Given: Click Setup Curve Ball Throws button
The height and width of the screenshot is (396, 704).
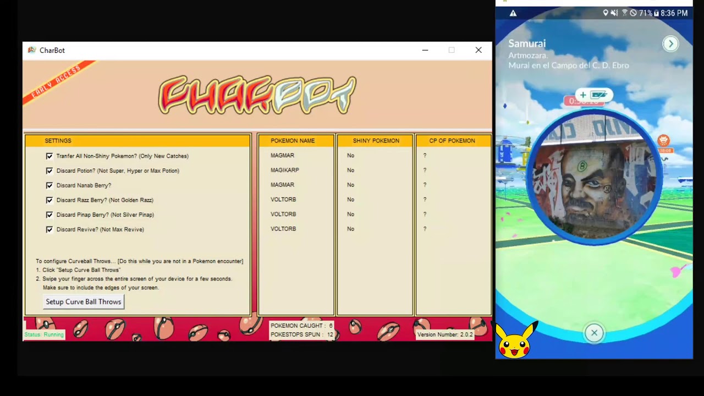Looking at the screenshot, I should pyautogui.click(x=84, y=301).
